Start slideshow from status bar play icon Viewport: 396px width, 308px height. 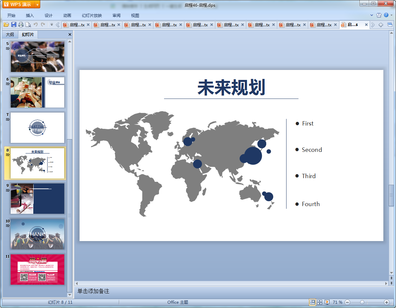[x=327, y=302]
